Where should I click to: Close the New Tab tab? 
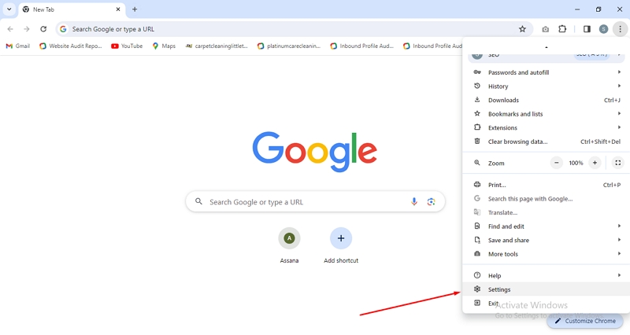[x=118, y=9]
